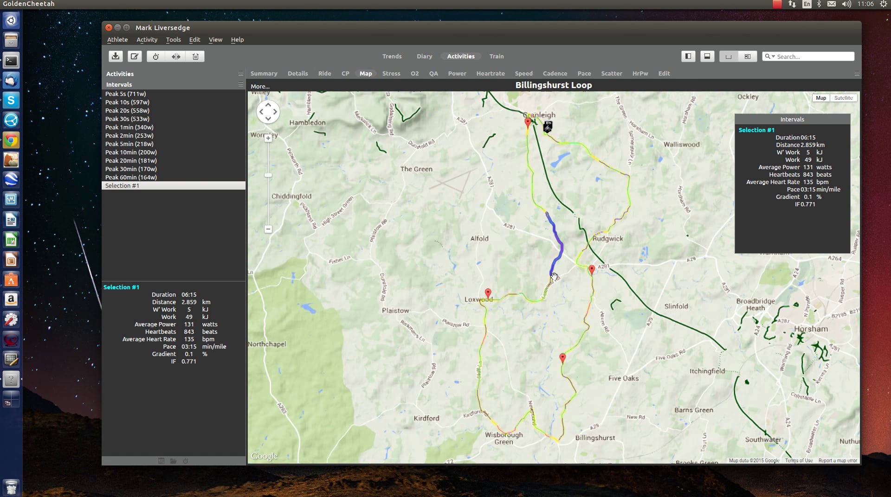Click the map pan direction control
Image resolution: width=891 pixels, height=497 pixels.
tap(268, 112)
